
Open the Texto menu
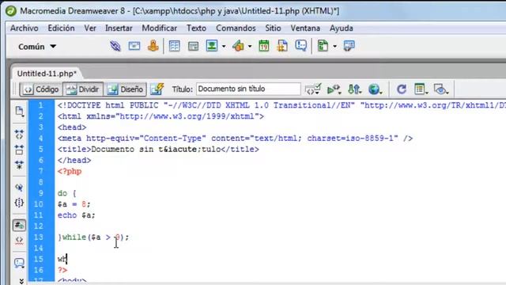tap(196, 28)
